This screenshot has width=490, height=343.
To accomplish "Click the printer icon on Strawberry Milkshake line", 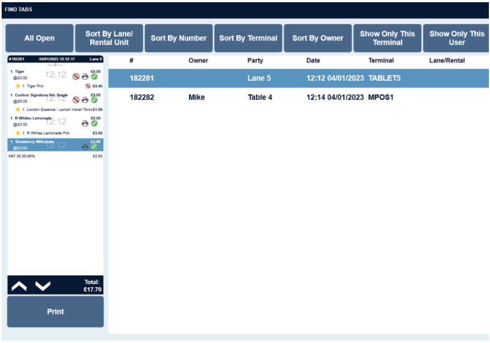I will click(x=85, y=147).
